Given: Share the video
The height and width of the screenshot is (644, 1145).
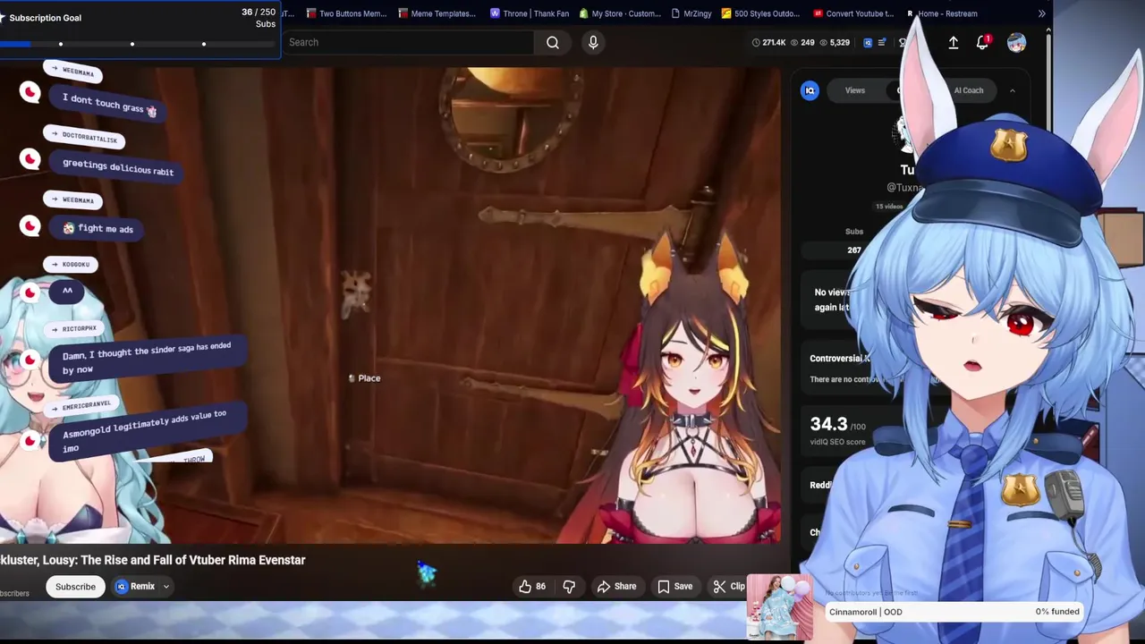Looking at the screenshot, I should [616, 586].
